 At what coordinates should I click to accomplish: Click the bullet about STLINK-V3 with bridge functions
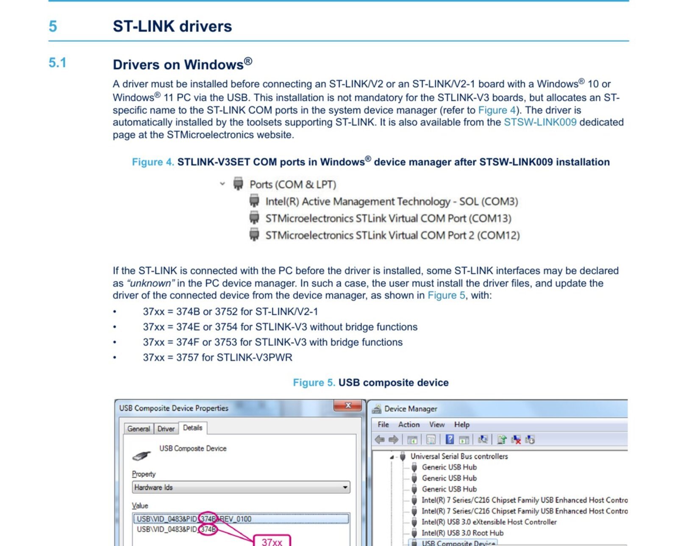[272, 342]
